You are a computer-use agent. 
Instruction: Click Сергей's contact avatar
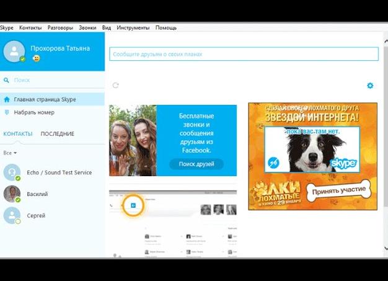point(12,215)
